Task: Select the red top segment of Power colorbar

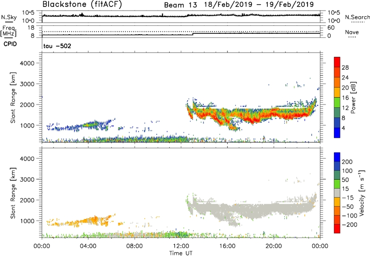Action: click(337, 62)
